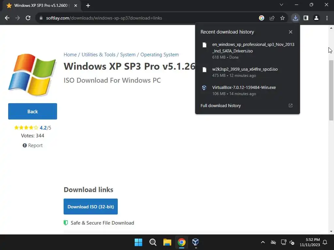Open the notifications bell
Screen dimensions: 334x250
[325, 242]
